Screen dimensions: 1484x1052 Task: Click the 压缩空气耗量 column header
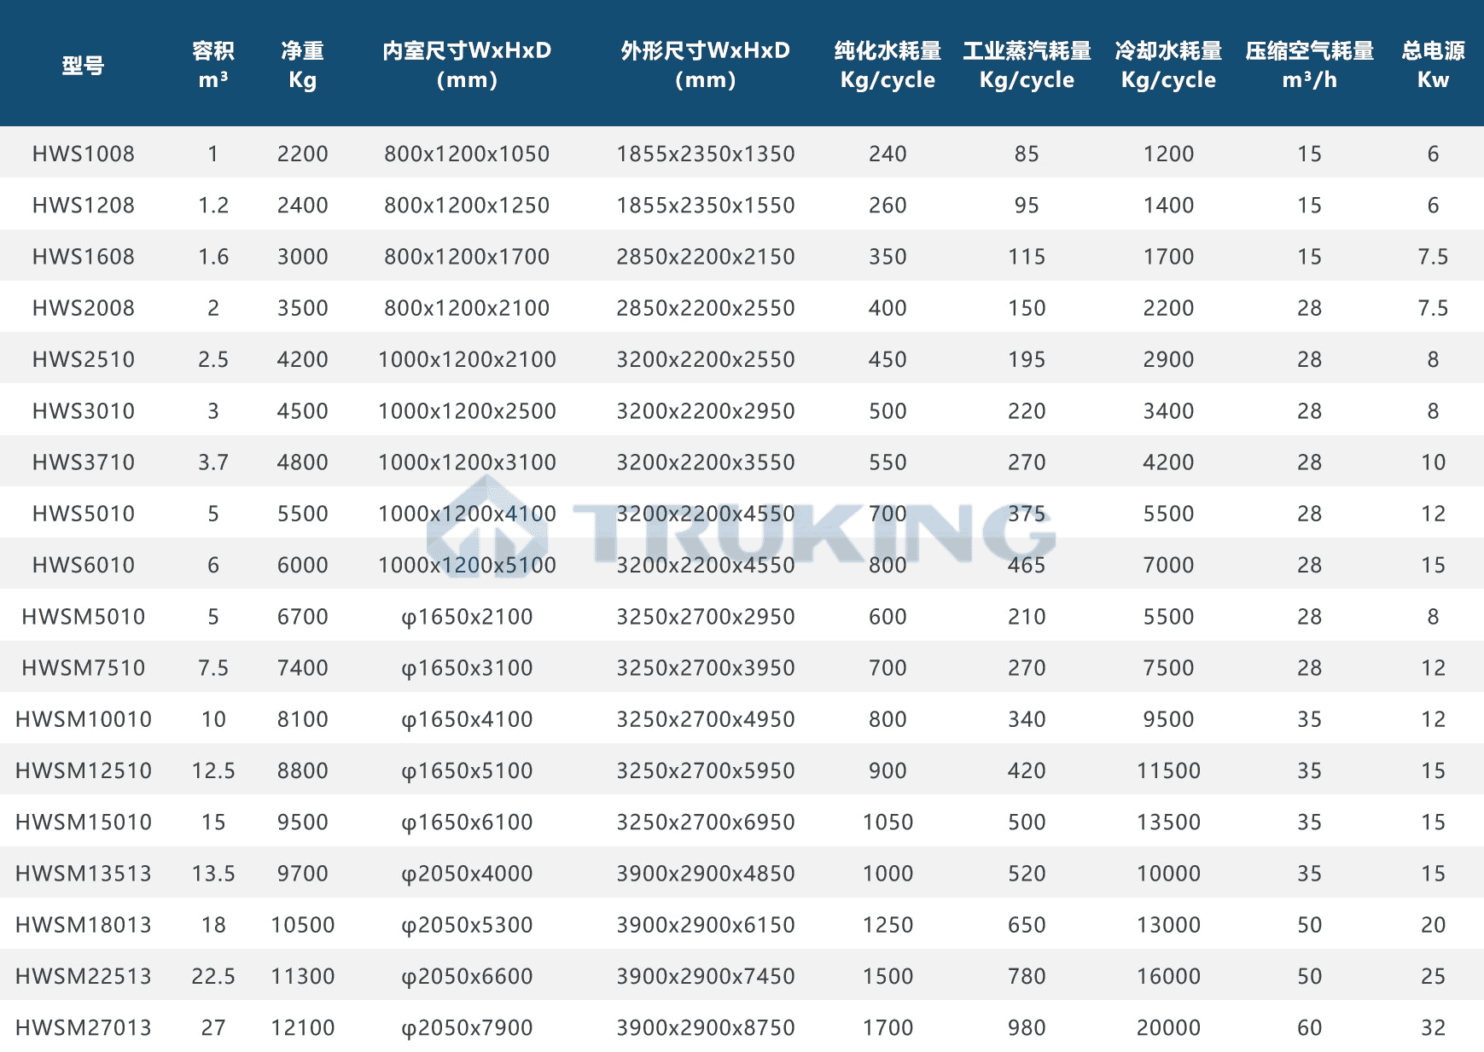pos(1309,65)
